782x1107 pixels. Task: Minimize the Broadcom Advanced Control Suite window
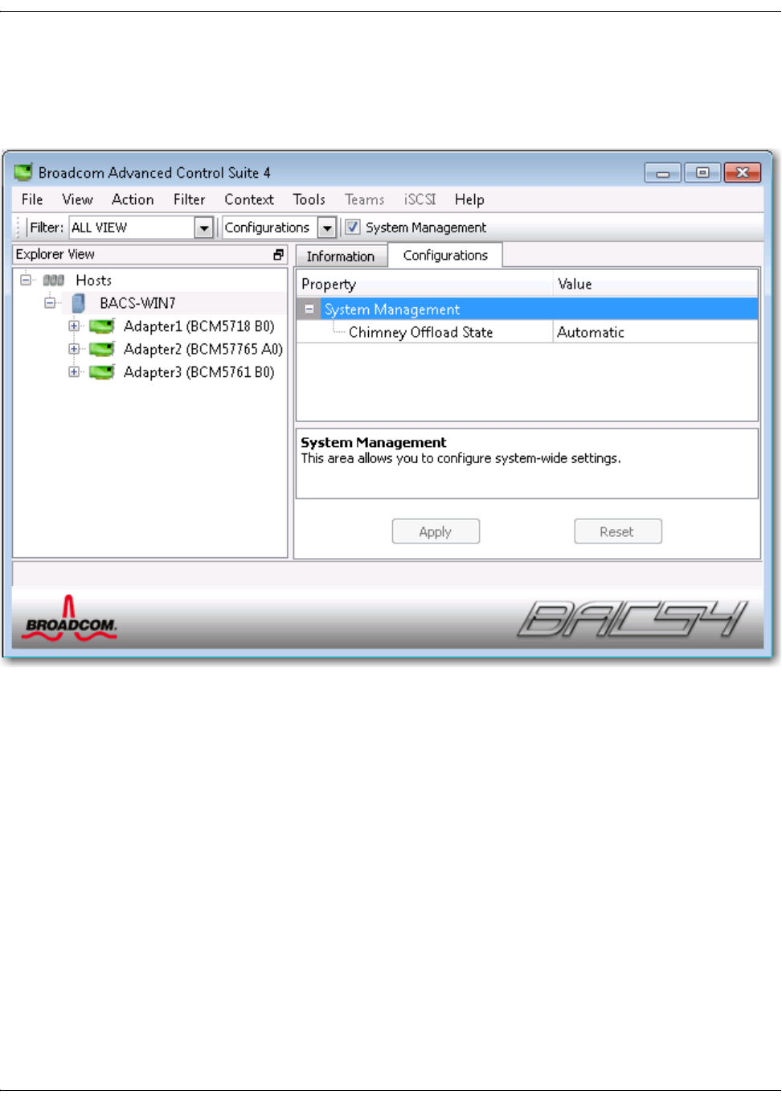(663, 173)
